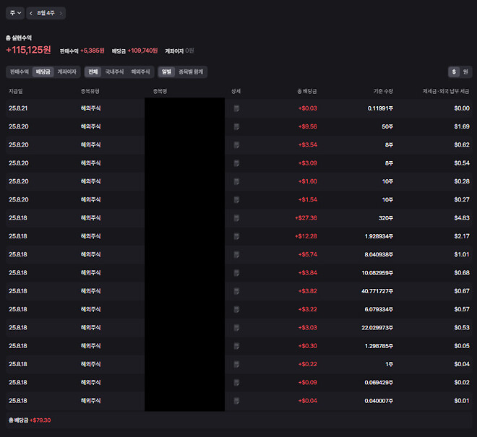The image size is (477, 437).
Task: Go to next week arrow
Action: [x=61, y=13]
